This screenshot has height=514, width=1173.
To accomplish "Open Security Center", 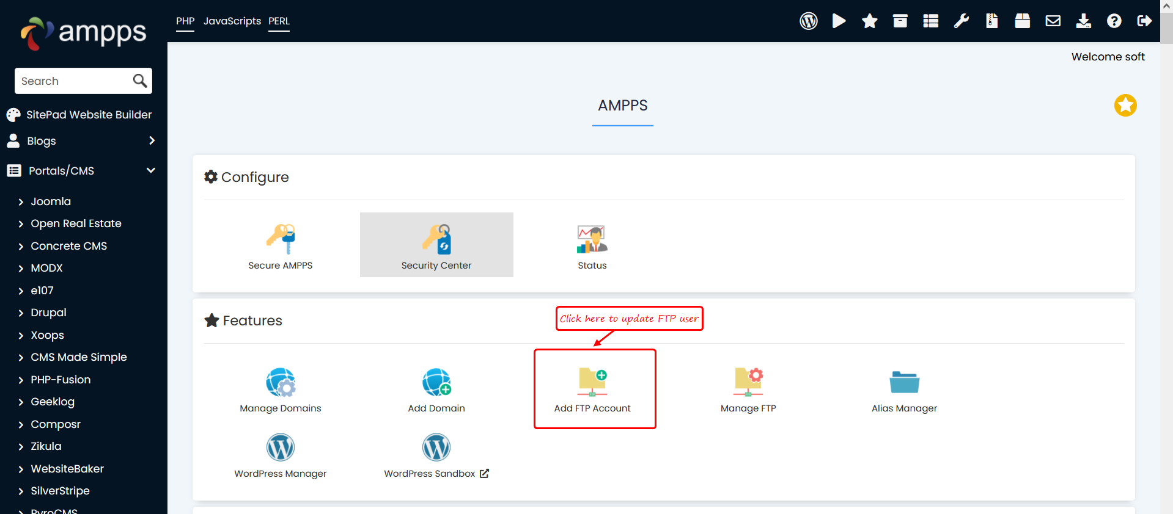I will pyautogui.click(x=436, y=245).
